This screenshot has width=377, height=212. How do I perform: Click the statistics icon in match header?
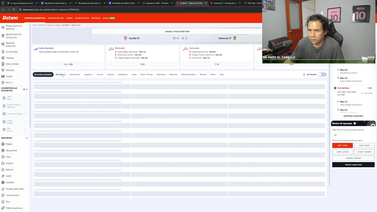(x=183, y=38)
